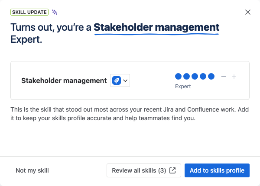
Task: Click the AI sparkle icon beside Skill Update
Action: click(x=55, y=12)
